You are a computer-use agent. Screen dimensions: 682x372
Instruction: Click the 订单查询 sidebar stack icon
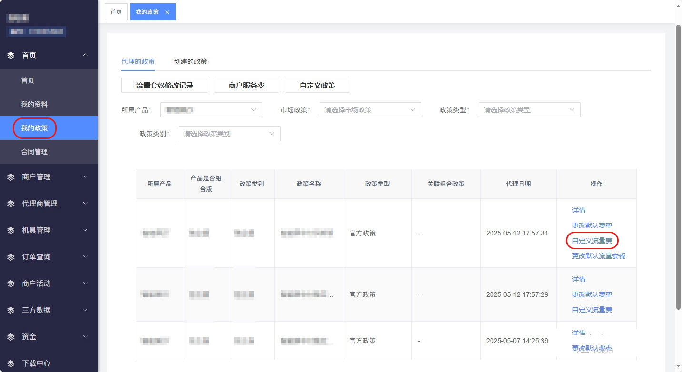(11, 257)
